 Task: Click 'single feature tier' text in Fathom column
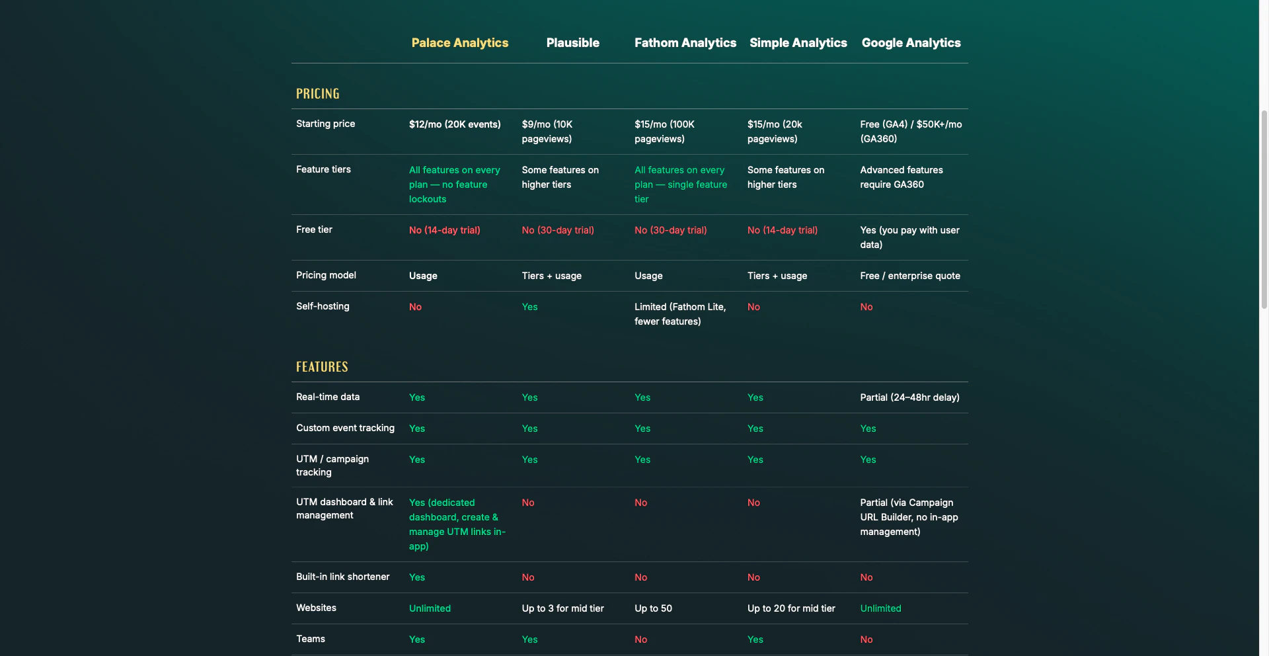681,192
